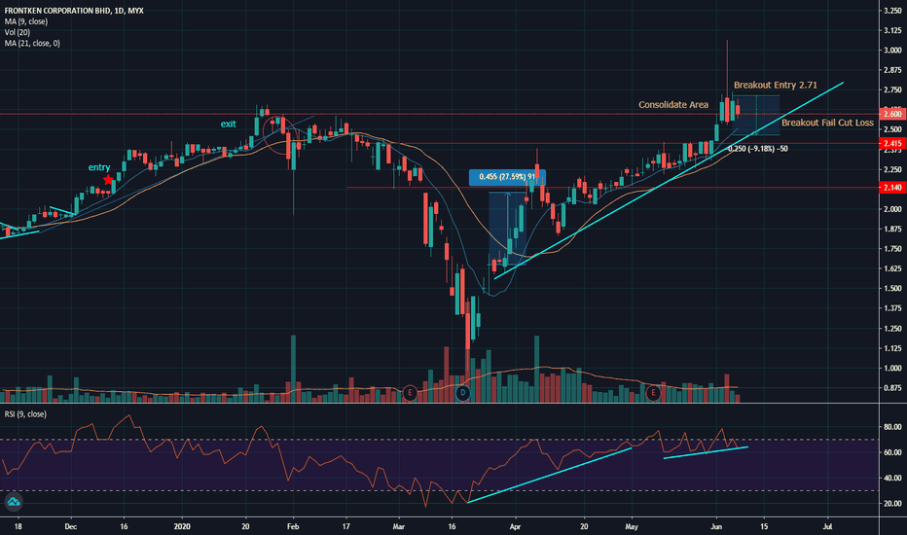Screen dimensions: 907x535
Task: Click 80.00 on the RSI axis
Action: (892, 427)
